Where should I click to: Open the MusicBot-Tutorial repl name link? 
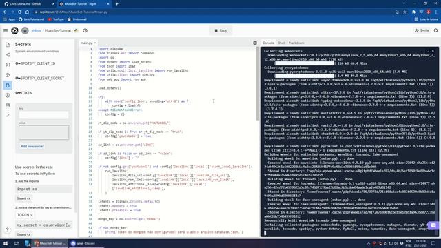(x=58, y=30)
